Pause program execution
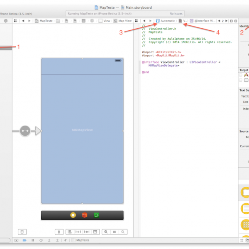Screen dimensions: 249x249 [x=33, y=240]
